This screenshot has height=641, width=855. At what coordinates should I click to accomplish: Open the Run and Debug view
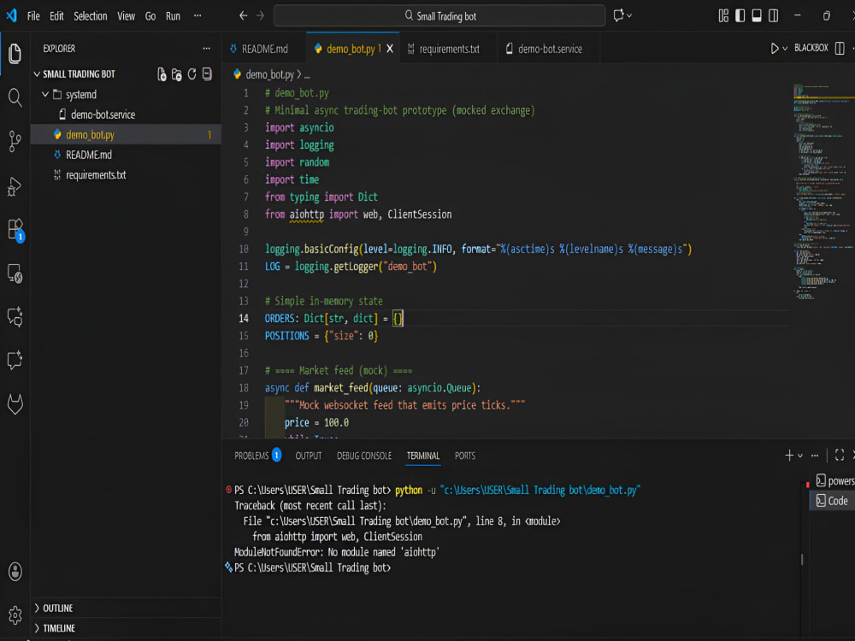[x=15, y=185]
